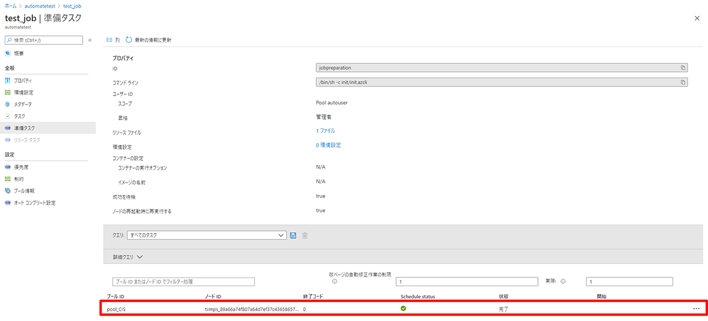Image resolution: width=708 pixels, height=321 pixels.
Task: Click the /bin/sh command line field
Action: (x=502, y=82)
